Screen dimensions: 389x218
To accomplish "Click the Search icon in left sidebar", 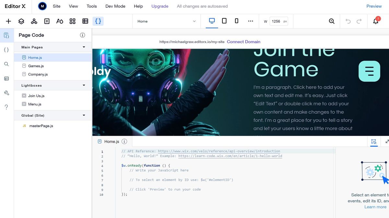I will click(6, 64).
